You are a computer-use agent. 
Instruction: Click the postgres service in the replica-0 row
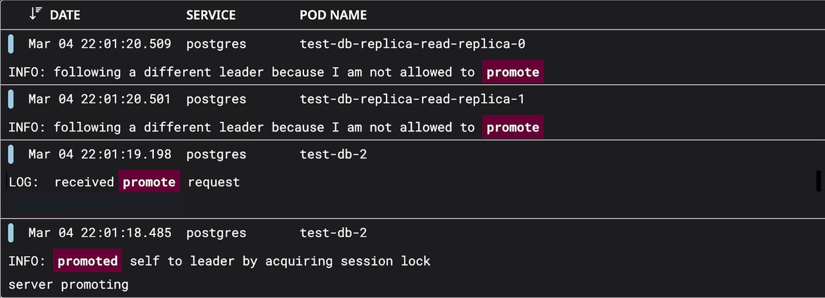click(x=216, y=44)
